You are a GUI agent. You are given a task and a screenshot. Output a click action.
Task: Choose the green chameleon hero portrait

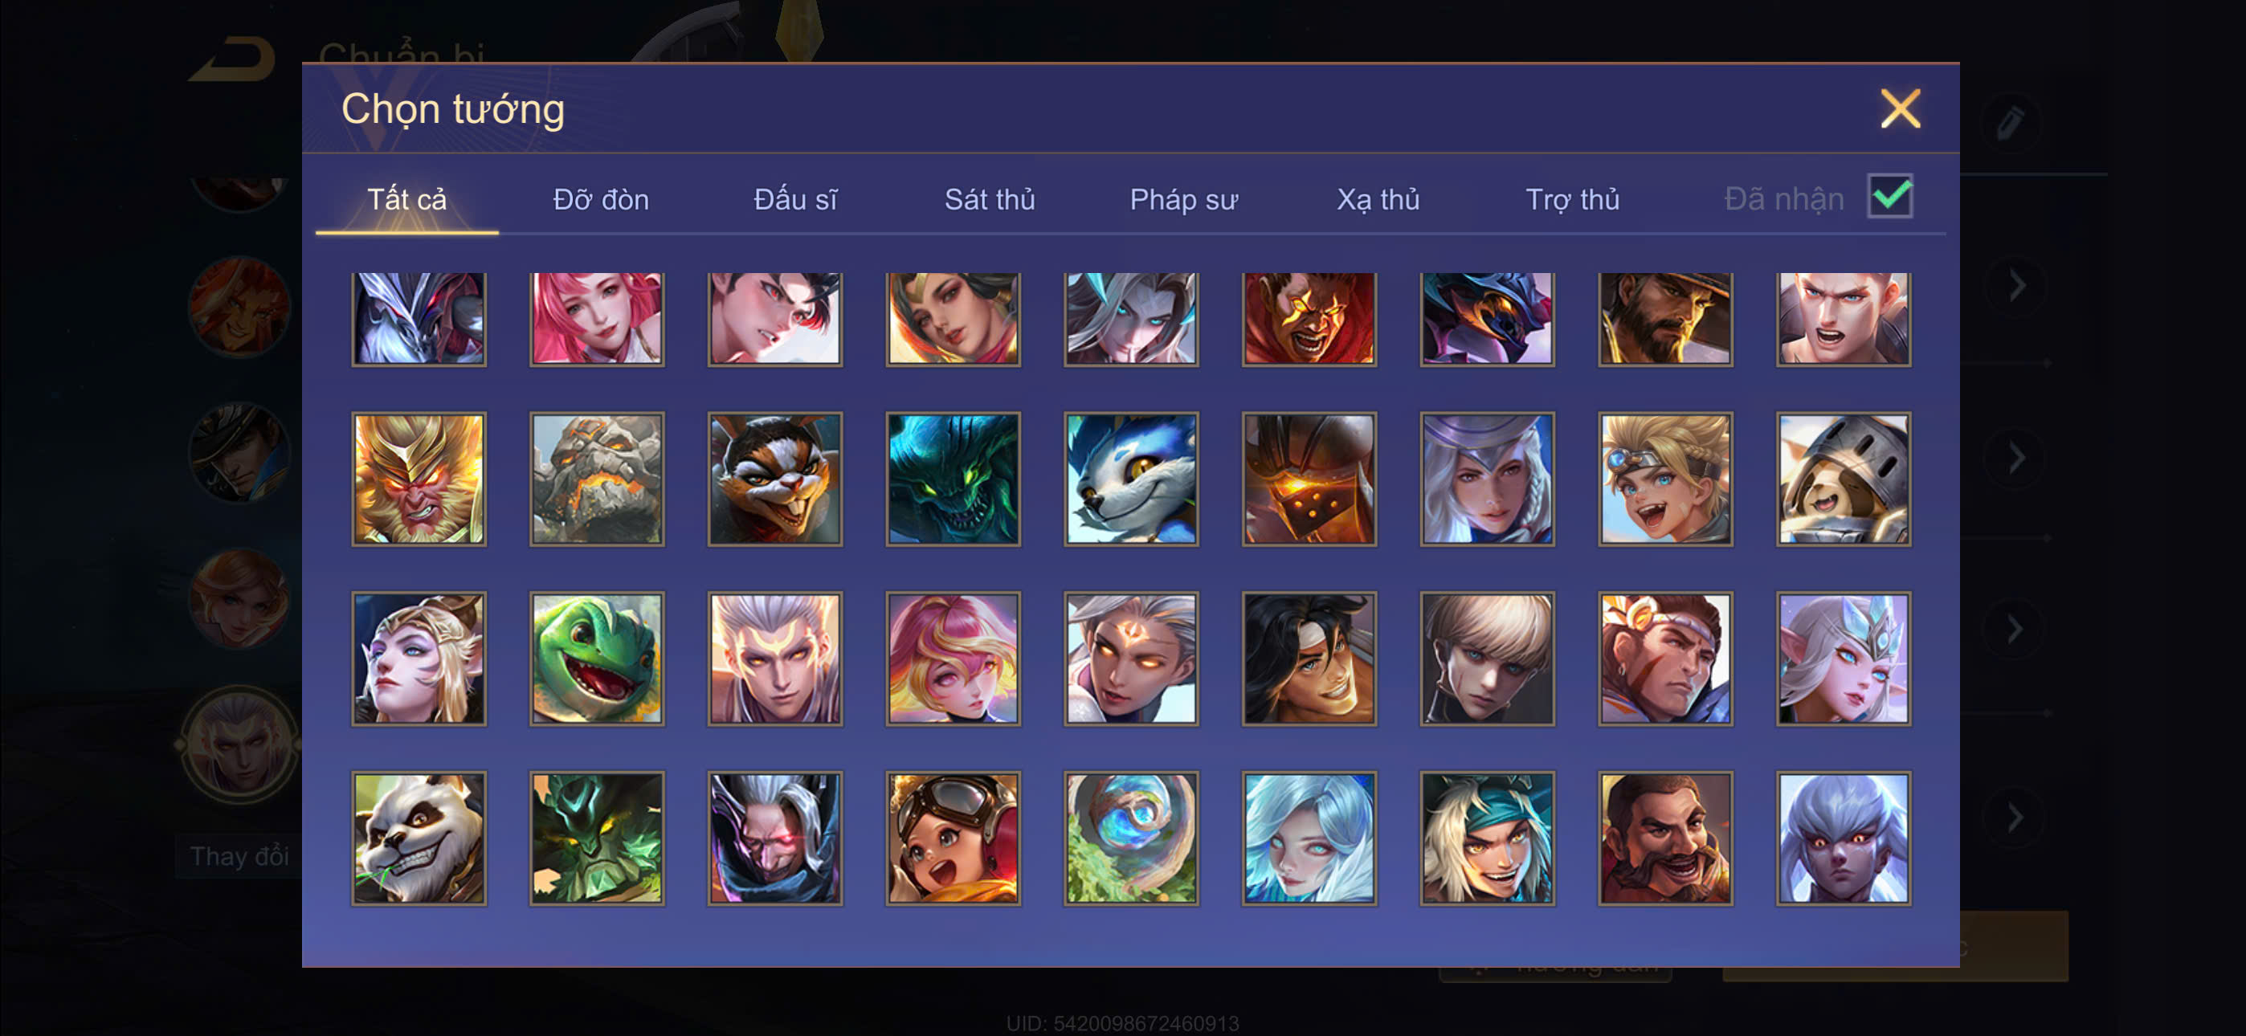point(598,659)
